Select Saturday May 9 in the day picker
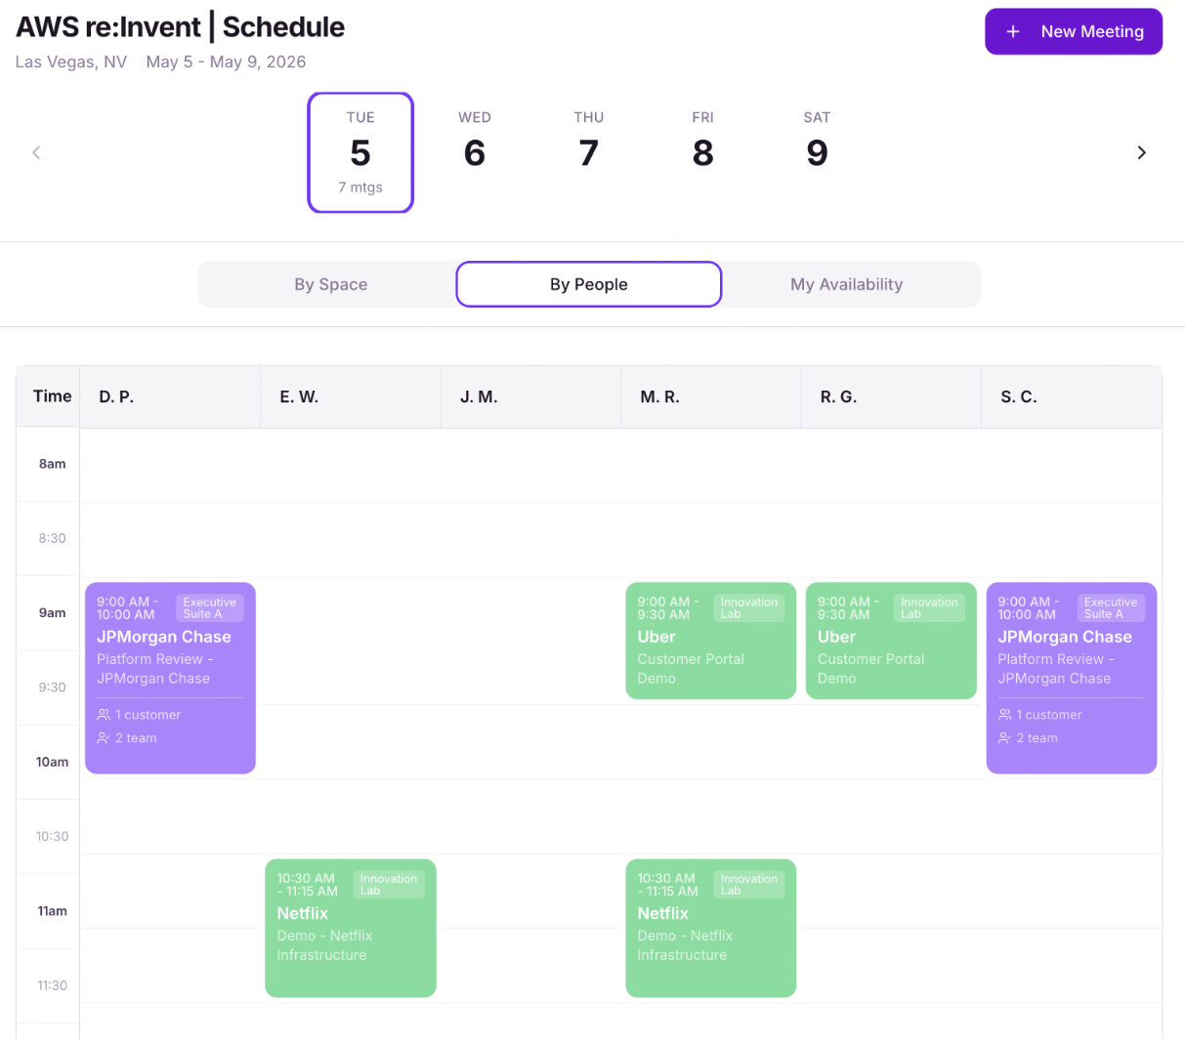Image resolution: width=1185 pixels, height=1039 pixels. pos(817,145)
